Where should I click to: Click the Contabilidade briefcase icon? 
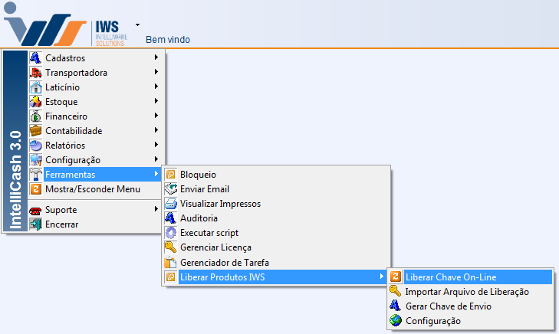[x=35, y=131]
